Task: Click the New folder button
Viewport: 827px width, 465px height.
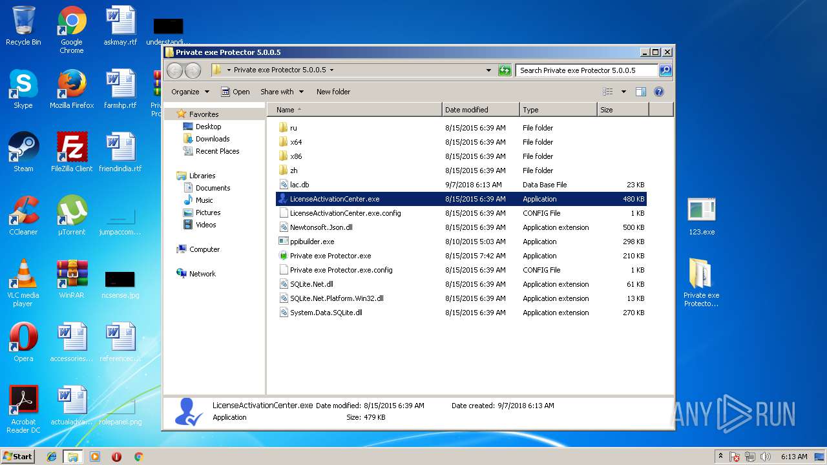Action: click(333, 92)
